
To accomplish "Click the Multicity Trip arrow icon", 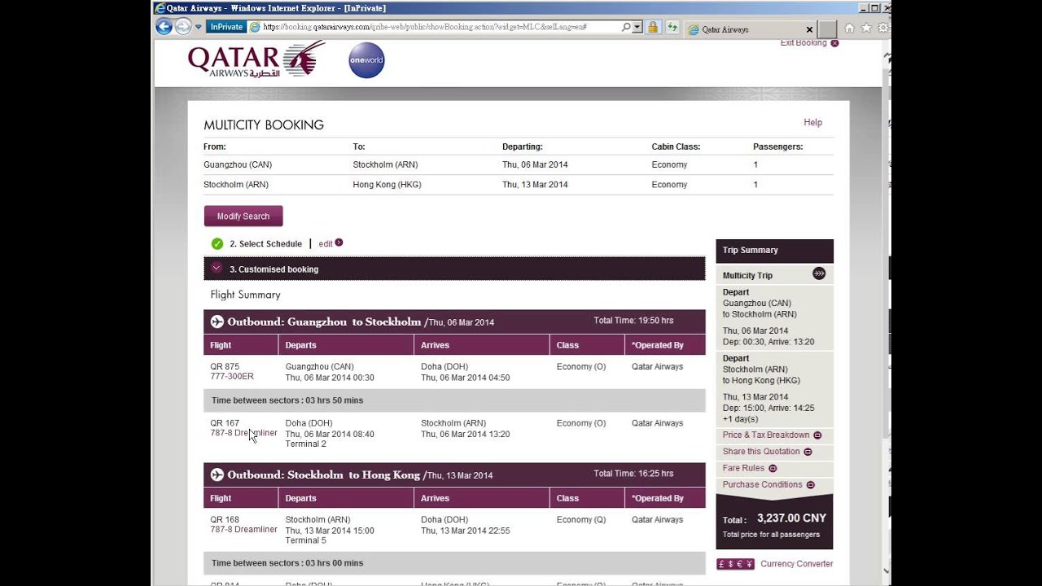I will pyautogui.click(x=819, y=274).
